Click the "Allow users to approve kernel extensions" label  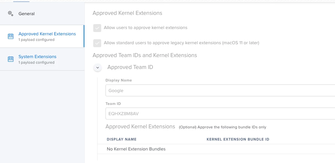[x=146, y=28]
